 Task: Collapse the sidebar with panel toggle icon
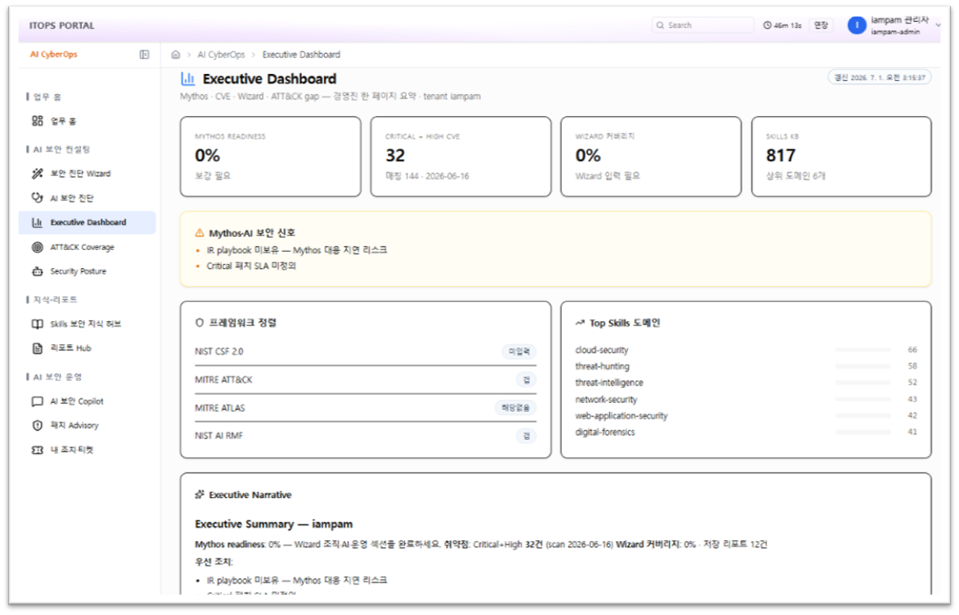click(x=144, y=55)
